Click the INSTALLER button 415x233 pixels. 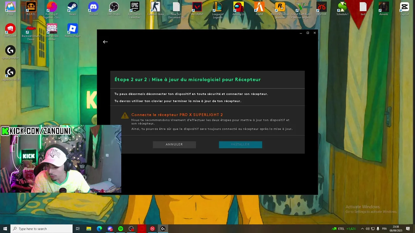[x=241, y=145]
